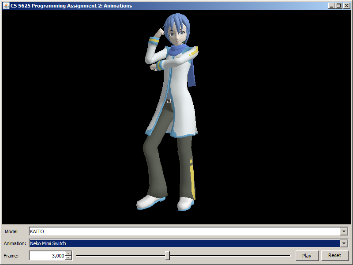Click the KAITO model combo box field
The height and width of the screenshot is (265, 353).
click(184, 231)
